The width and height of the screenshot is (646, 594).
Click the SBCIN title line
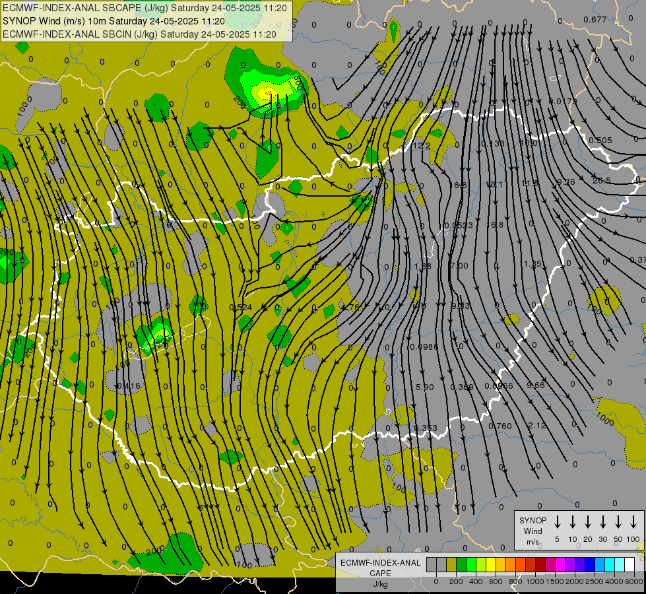pos(139,34)
